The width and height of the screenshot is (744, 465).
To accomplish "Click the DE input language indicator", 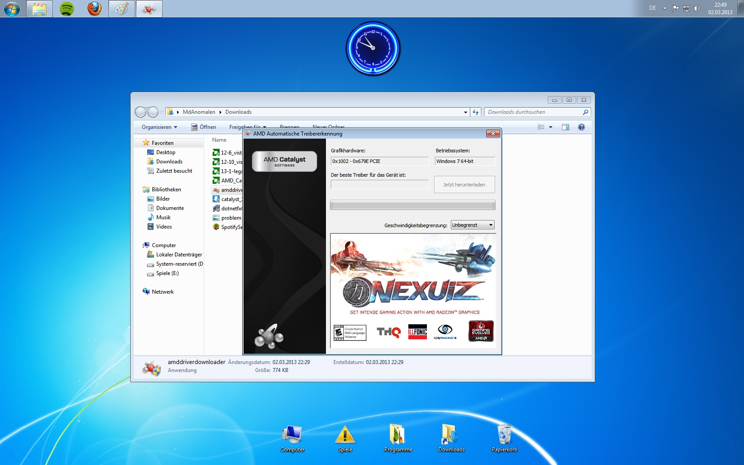I will click(x=652, y=8).
